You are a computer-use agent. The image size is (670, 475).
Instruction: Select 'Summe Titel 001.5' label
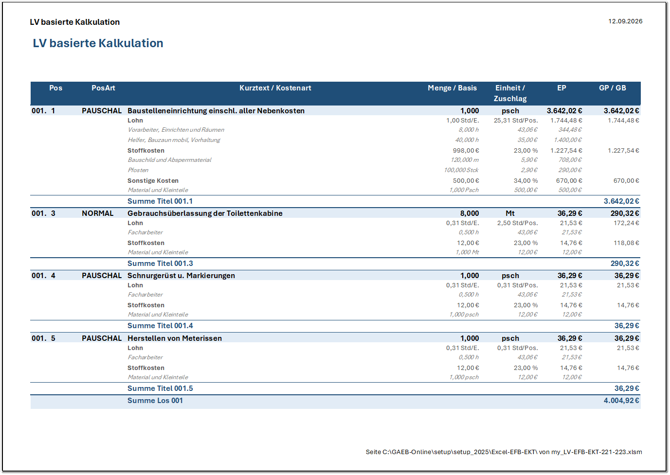[x=160, y=388]
